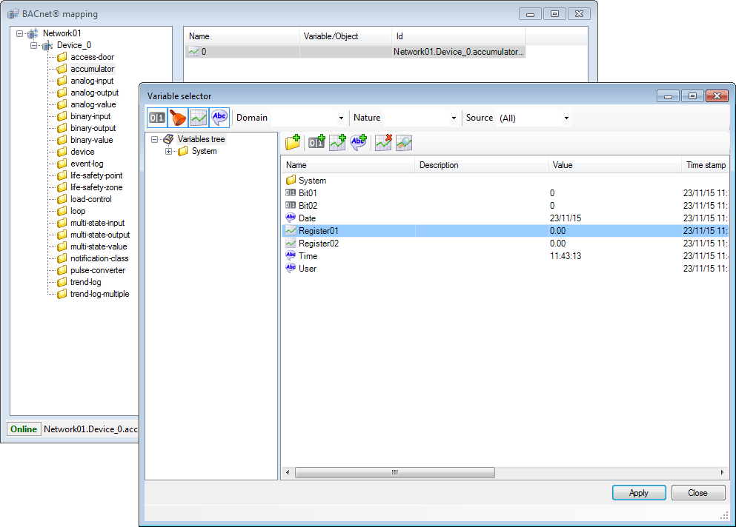Toggle the register variables filter button
The width and height of the screenshot is (736, 527).
199,118
